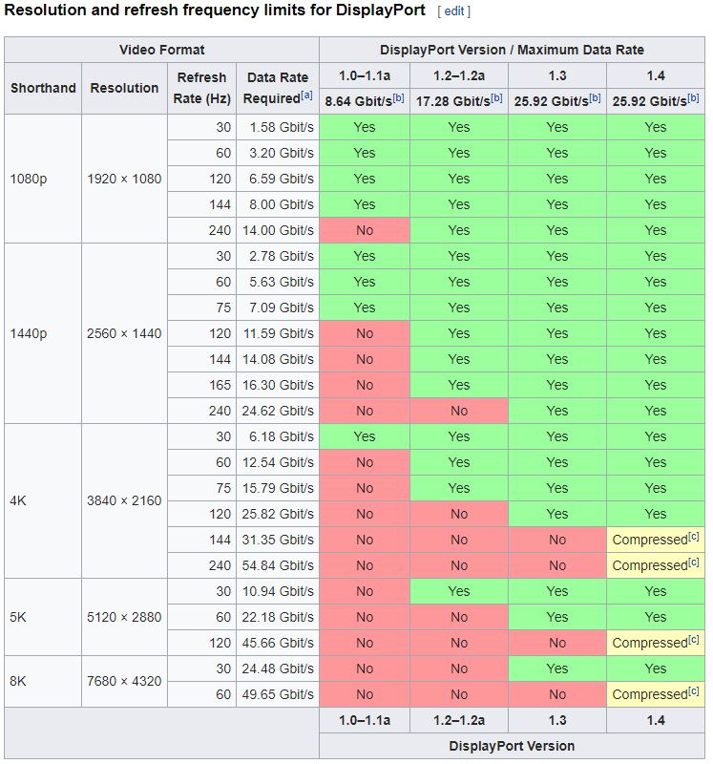Screen dimensions: 713x764
Task: Click the 5120 × 2880 resolution cell
Action: (x=124, y=617)
